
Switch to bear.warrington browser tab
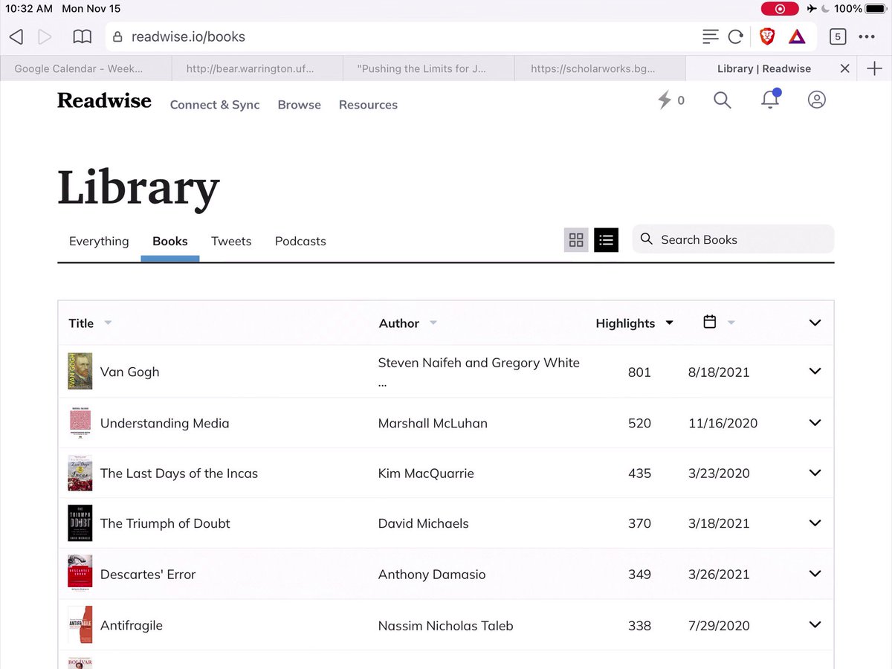[257, 68]
